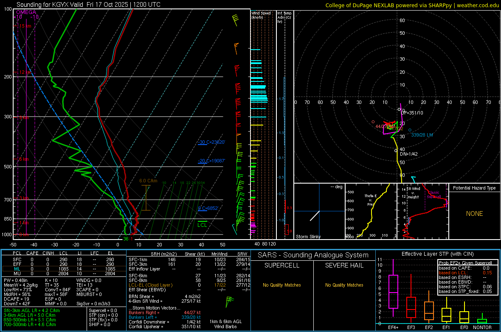Screen dimensions: 501x332
Task: Click the DN=1/42 hodograph label
Action: pyautogui.click(x=409, y=154)
